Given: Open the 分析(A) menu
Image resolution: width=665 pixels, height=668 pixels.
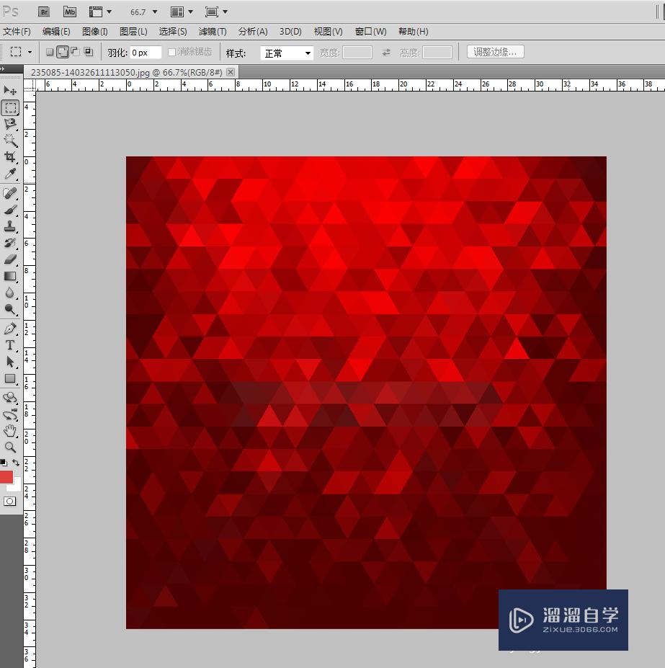Looking at the screenshot, I should (253, 32).
